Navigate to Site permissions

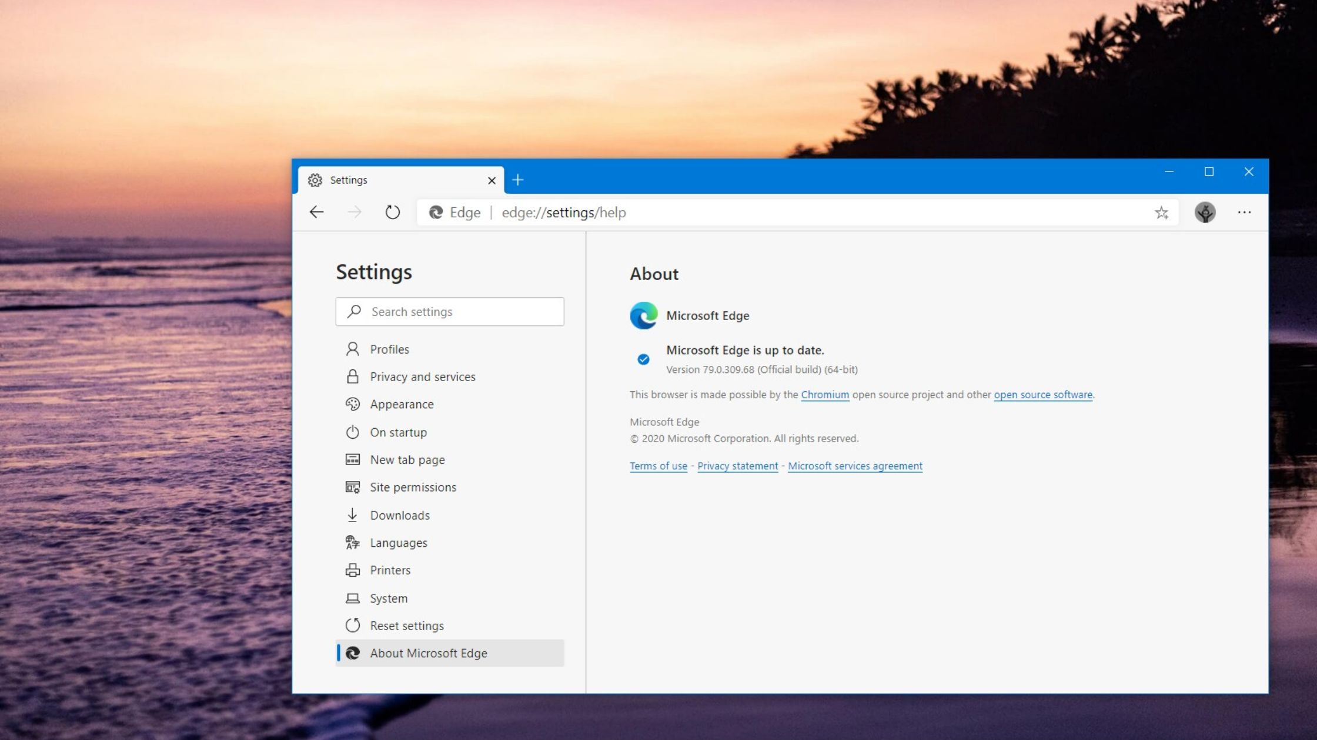[x=413, y=487]
